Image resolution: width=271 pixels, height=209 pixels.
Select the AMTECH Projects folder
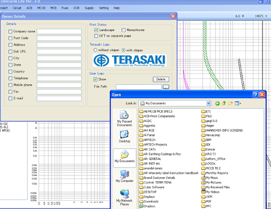153,144
